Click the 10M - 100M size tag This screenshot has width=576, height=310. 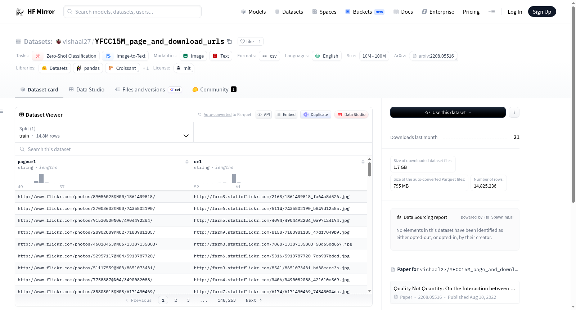(374, 56)
